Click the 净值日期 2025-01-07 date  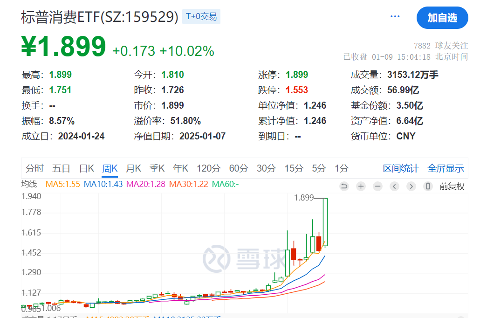(202, 136)
